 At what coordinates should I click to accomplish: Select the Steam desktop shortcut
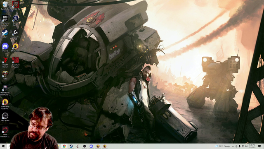click(5, 34)
